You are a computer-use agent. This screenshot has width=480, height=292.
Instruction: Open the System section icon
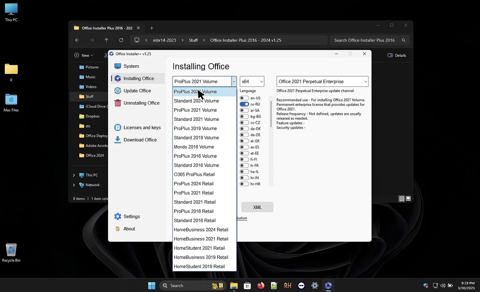point(117,66)
